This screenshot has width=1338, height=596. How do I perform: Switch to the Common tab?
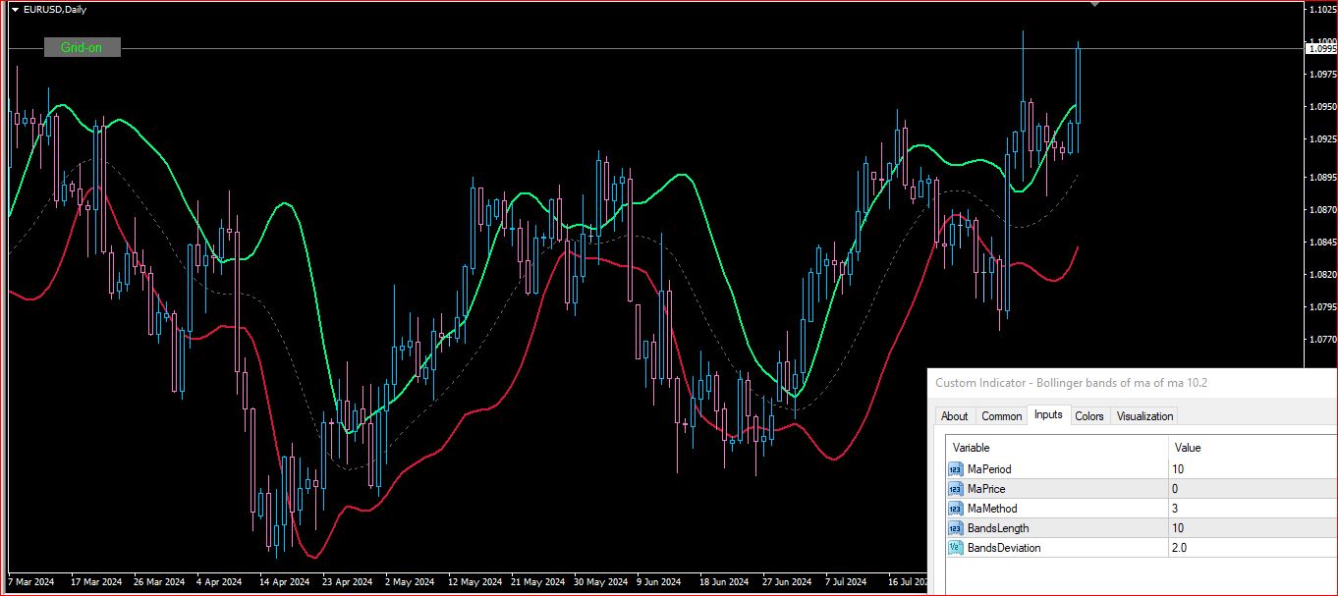point(1002,416)
